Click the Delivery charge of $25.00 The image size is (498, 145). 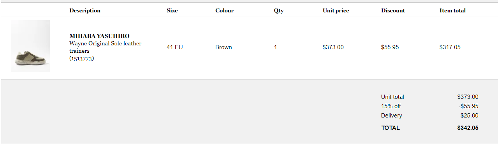pos(469,116)
